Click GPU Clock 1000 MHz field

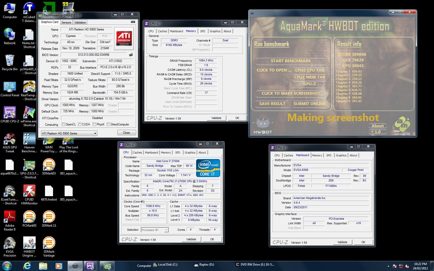click(x=68, y=105)
